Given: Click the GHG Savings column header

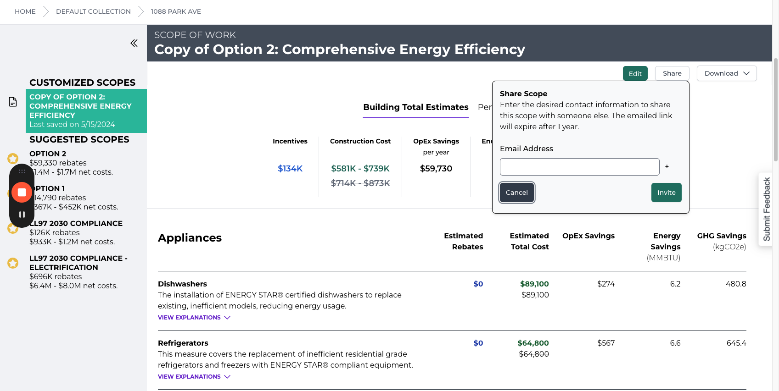Looking at the screenshot, I should tap(722, 241).
